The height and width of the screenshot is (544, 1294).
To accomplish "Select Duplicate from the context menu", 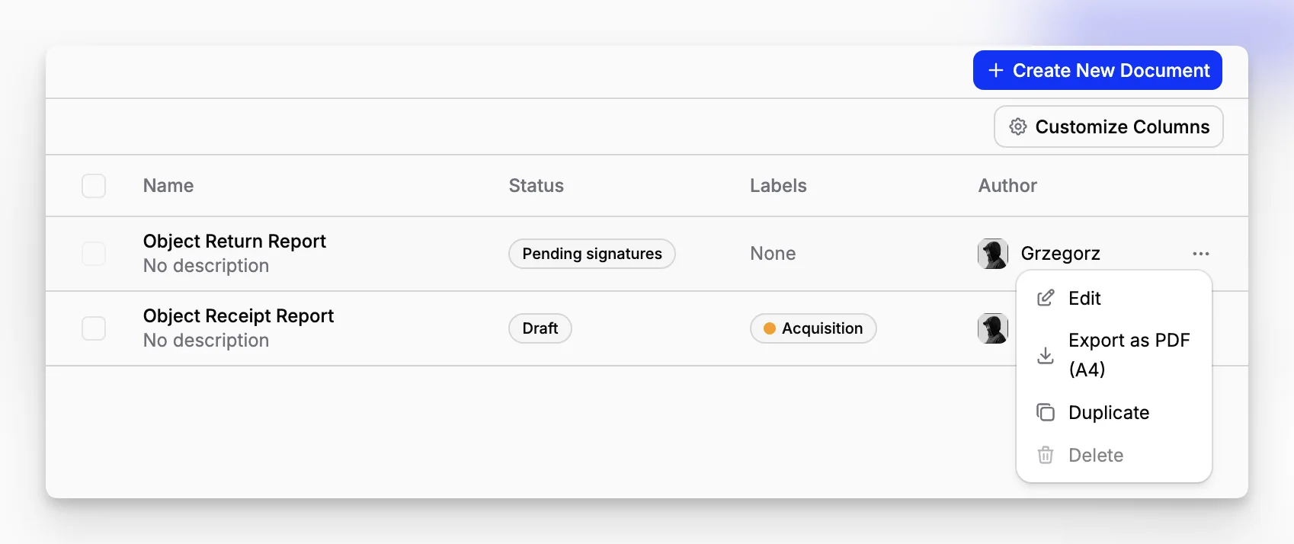I will (1114, 412).
